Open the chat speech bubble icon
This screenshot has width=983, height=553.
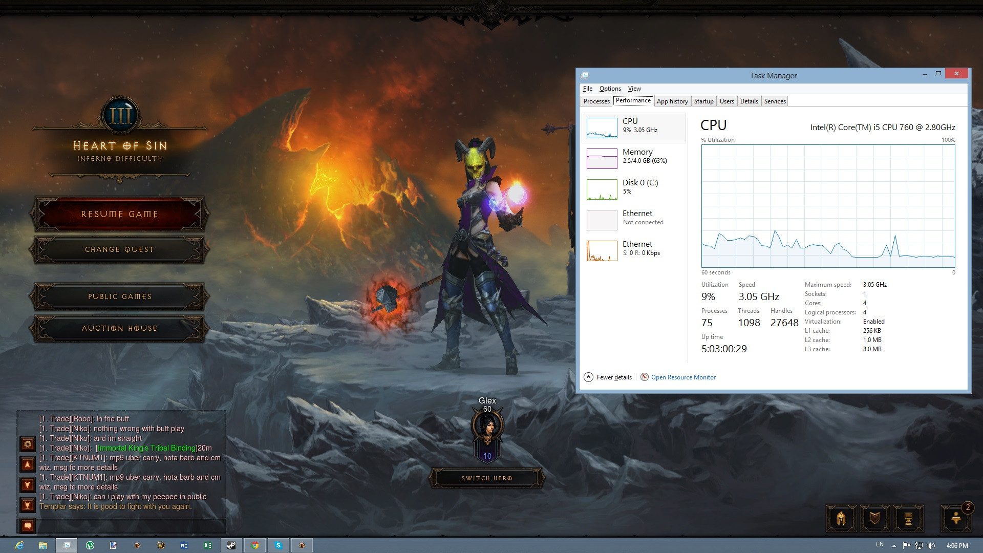pyautogui.click(x=28, y=525)
